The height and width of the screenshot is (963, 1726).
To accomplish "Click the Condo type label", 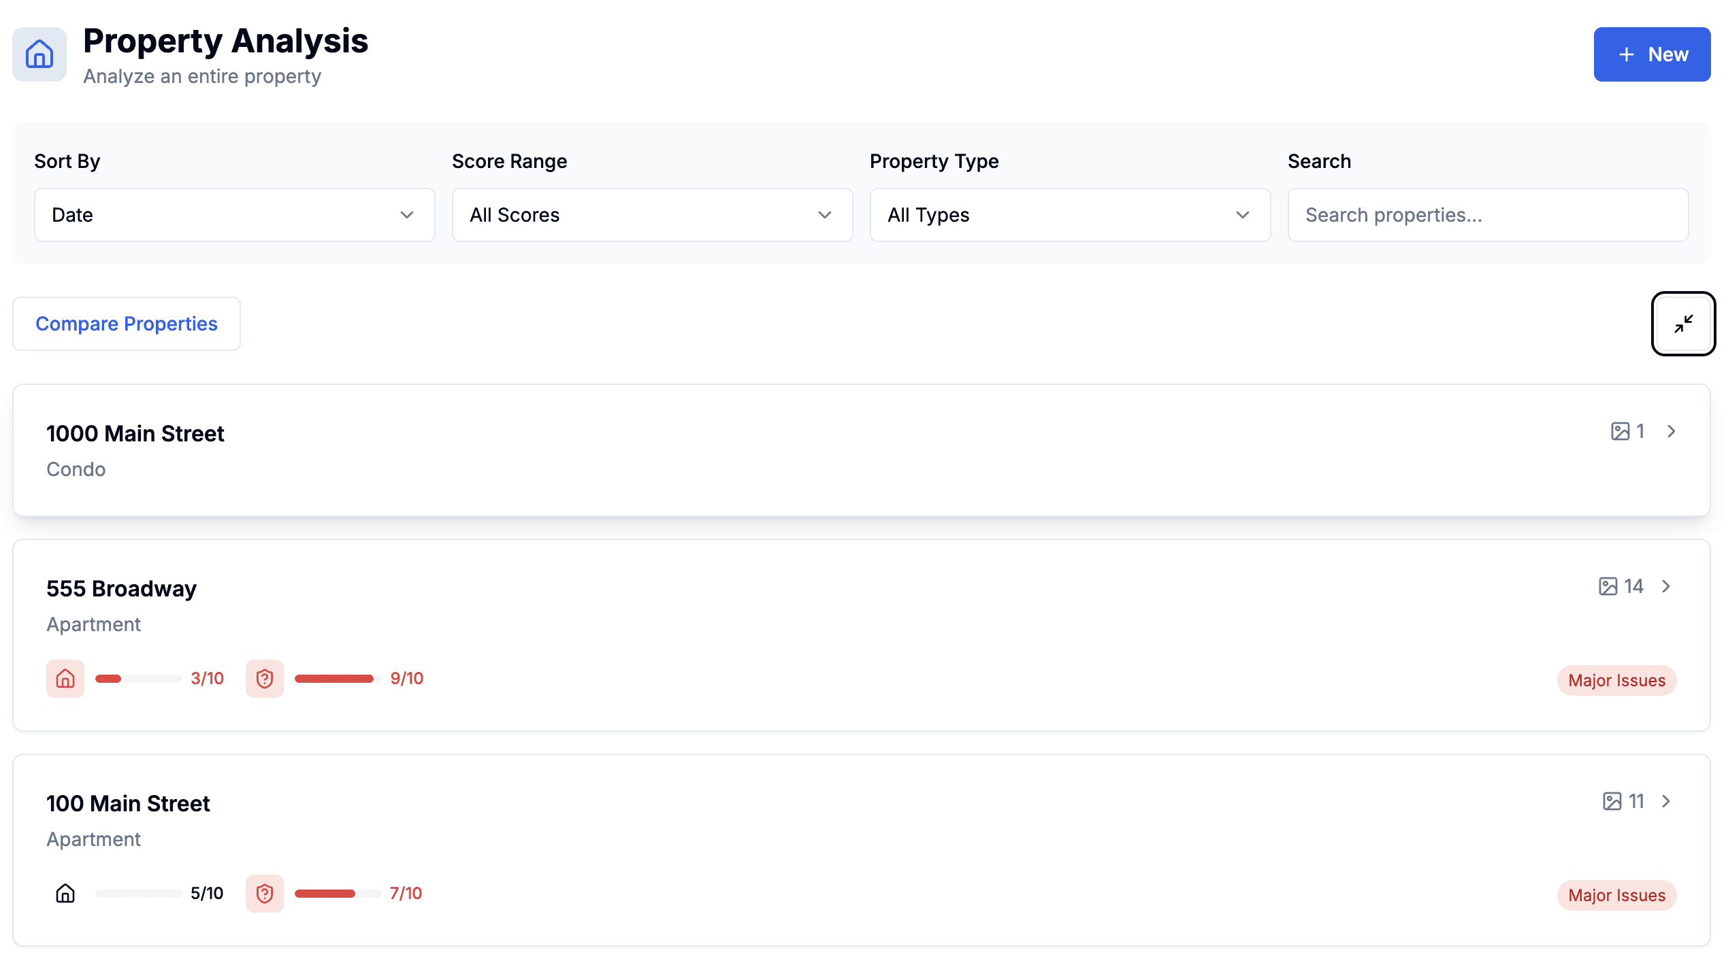I will (76, 469).
